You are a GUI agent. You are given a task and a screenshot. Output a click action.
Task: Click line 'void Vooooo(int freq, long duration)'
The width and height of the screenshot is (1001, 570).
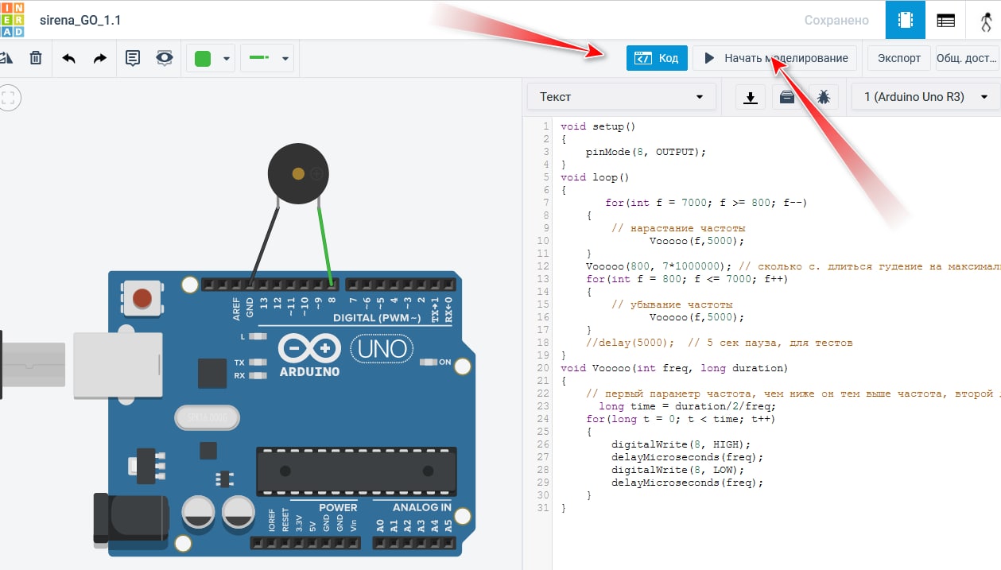[674, 368]
